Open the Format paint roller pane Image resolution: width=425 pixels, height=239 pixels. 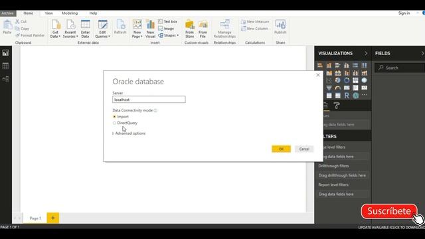tap(337, 106)
